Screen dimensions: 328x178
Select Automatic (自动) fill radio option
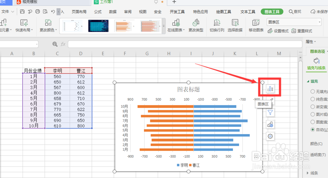[313, 130]
